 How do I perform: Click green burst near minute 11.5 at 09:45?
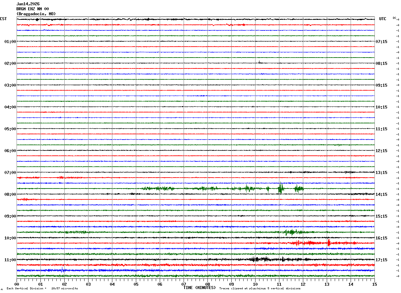pos(292,232)
